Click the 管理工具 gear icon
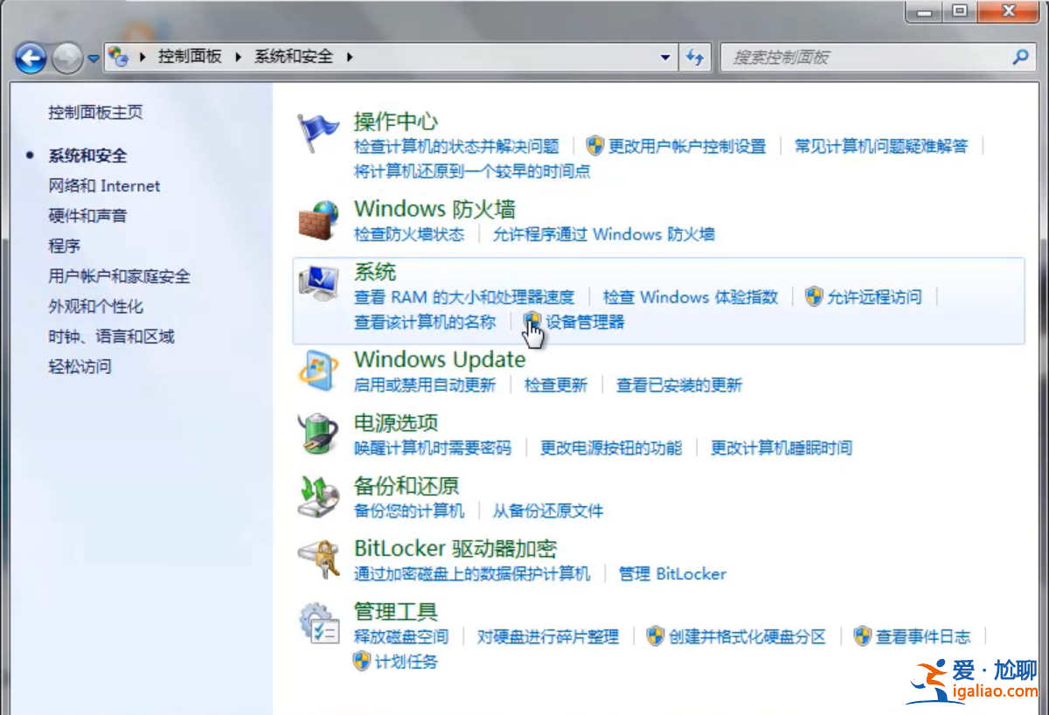Screen dimensions: 1049x715 tap(317, 621)
